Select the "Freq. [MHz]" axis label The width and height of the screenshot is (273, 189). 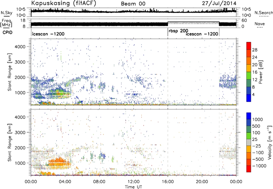click(6, 23)
